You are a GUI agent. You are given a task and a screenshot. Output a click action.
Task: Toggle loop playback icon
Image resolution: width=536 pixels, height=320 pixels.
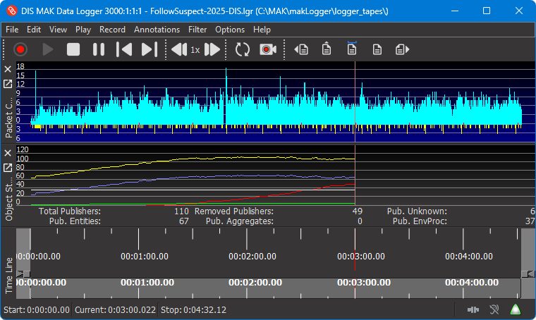(243, 49)
